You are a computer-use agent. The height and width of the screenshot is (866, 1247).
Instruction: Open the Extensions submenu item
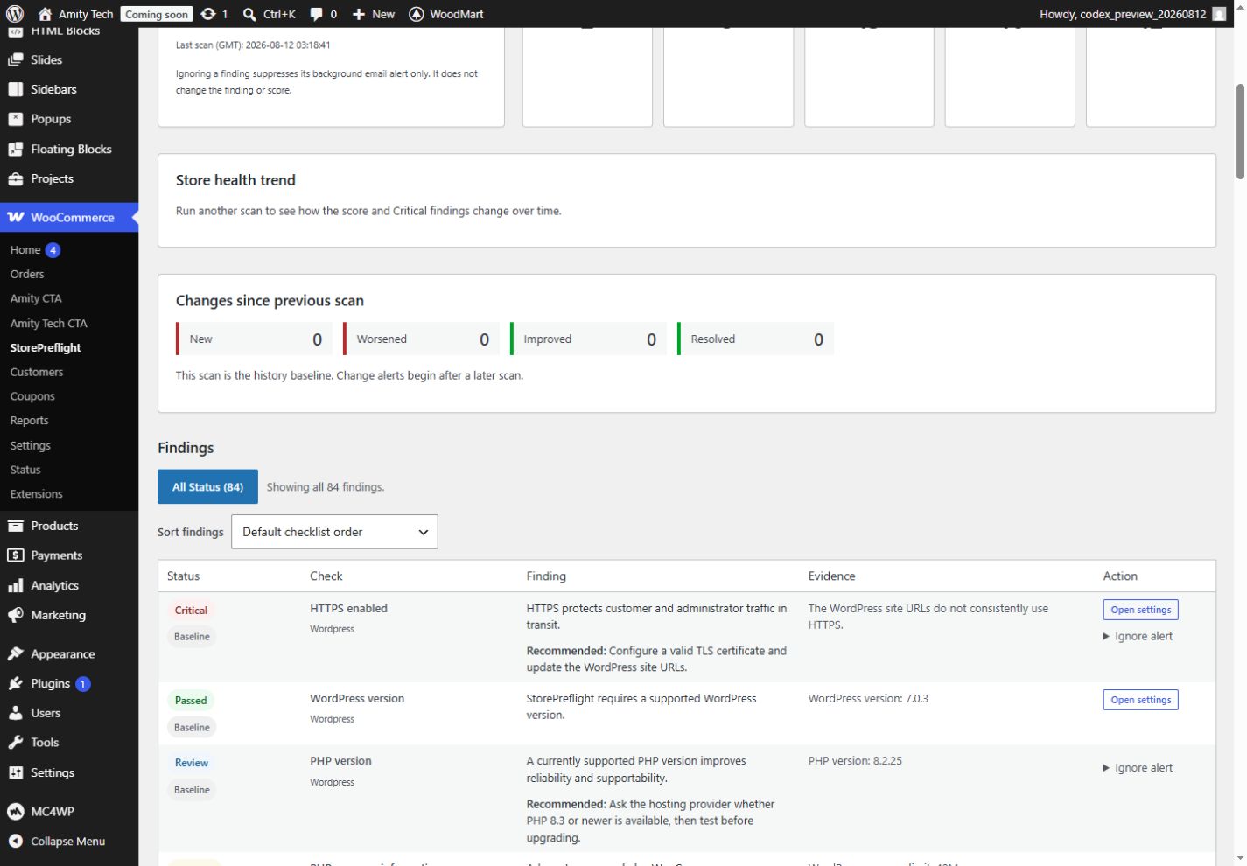tap(37, 494)
